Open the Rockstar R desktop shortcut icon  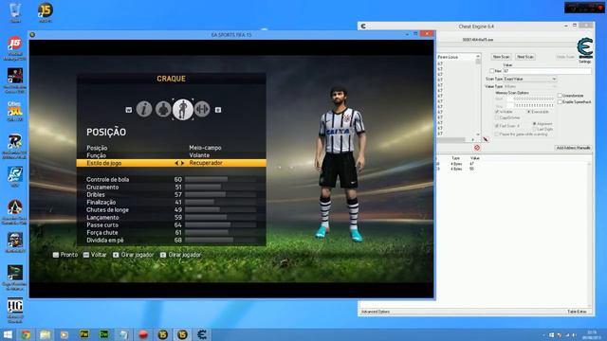[15, 146]
